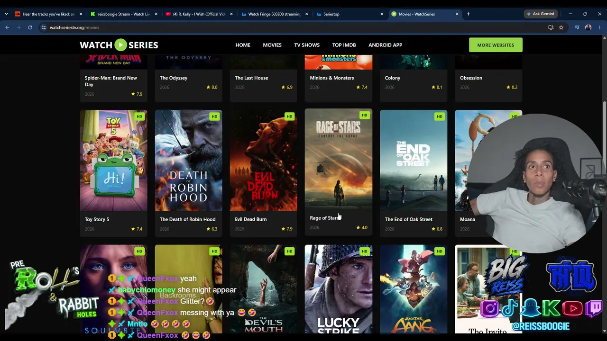Open Chrome's three-dot menu
The height and width of the screenshot is (341, 607).
click(x=599, y=27)
